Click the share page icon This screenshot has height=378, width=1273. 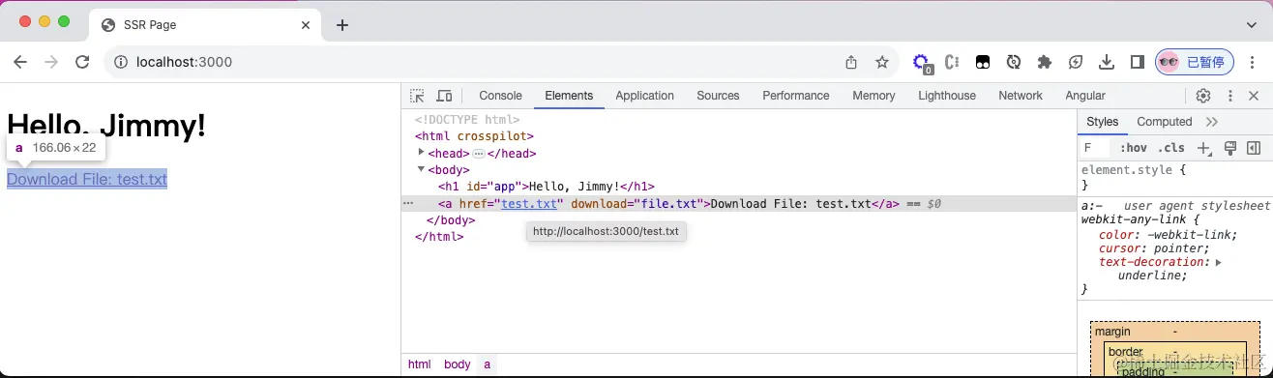coord(851,62)
